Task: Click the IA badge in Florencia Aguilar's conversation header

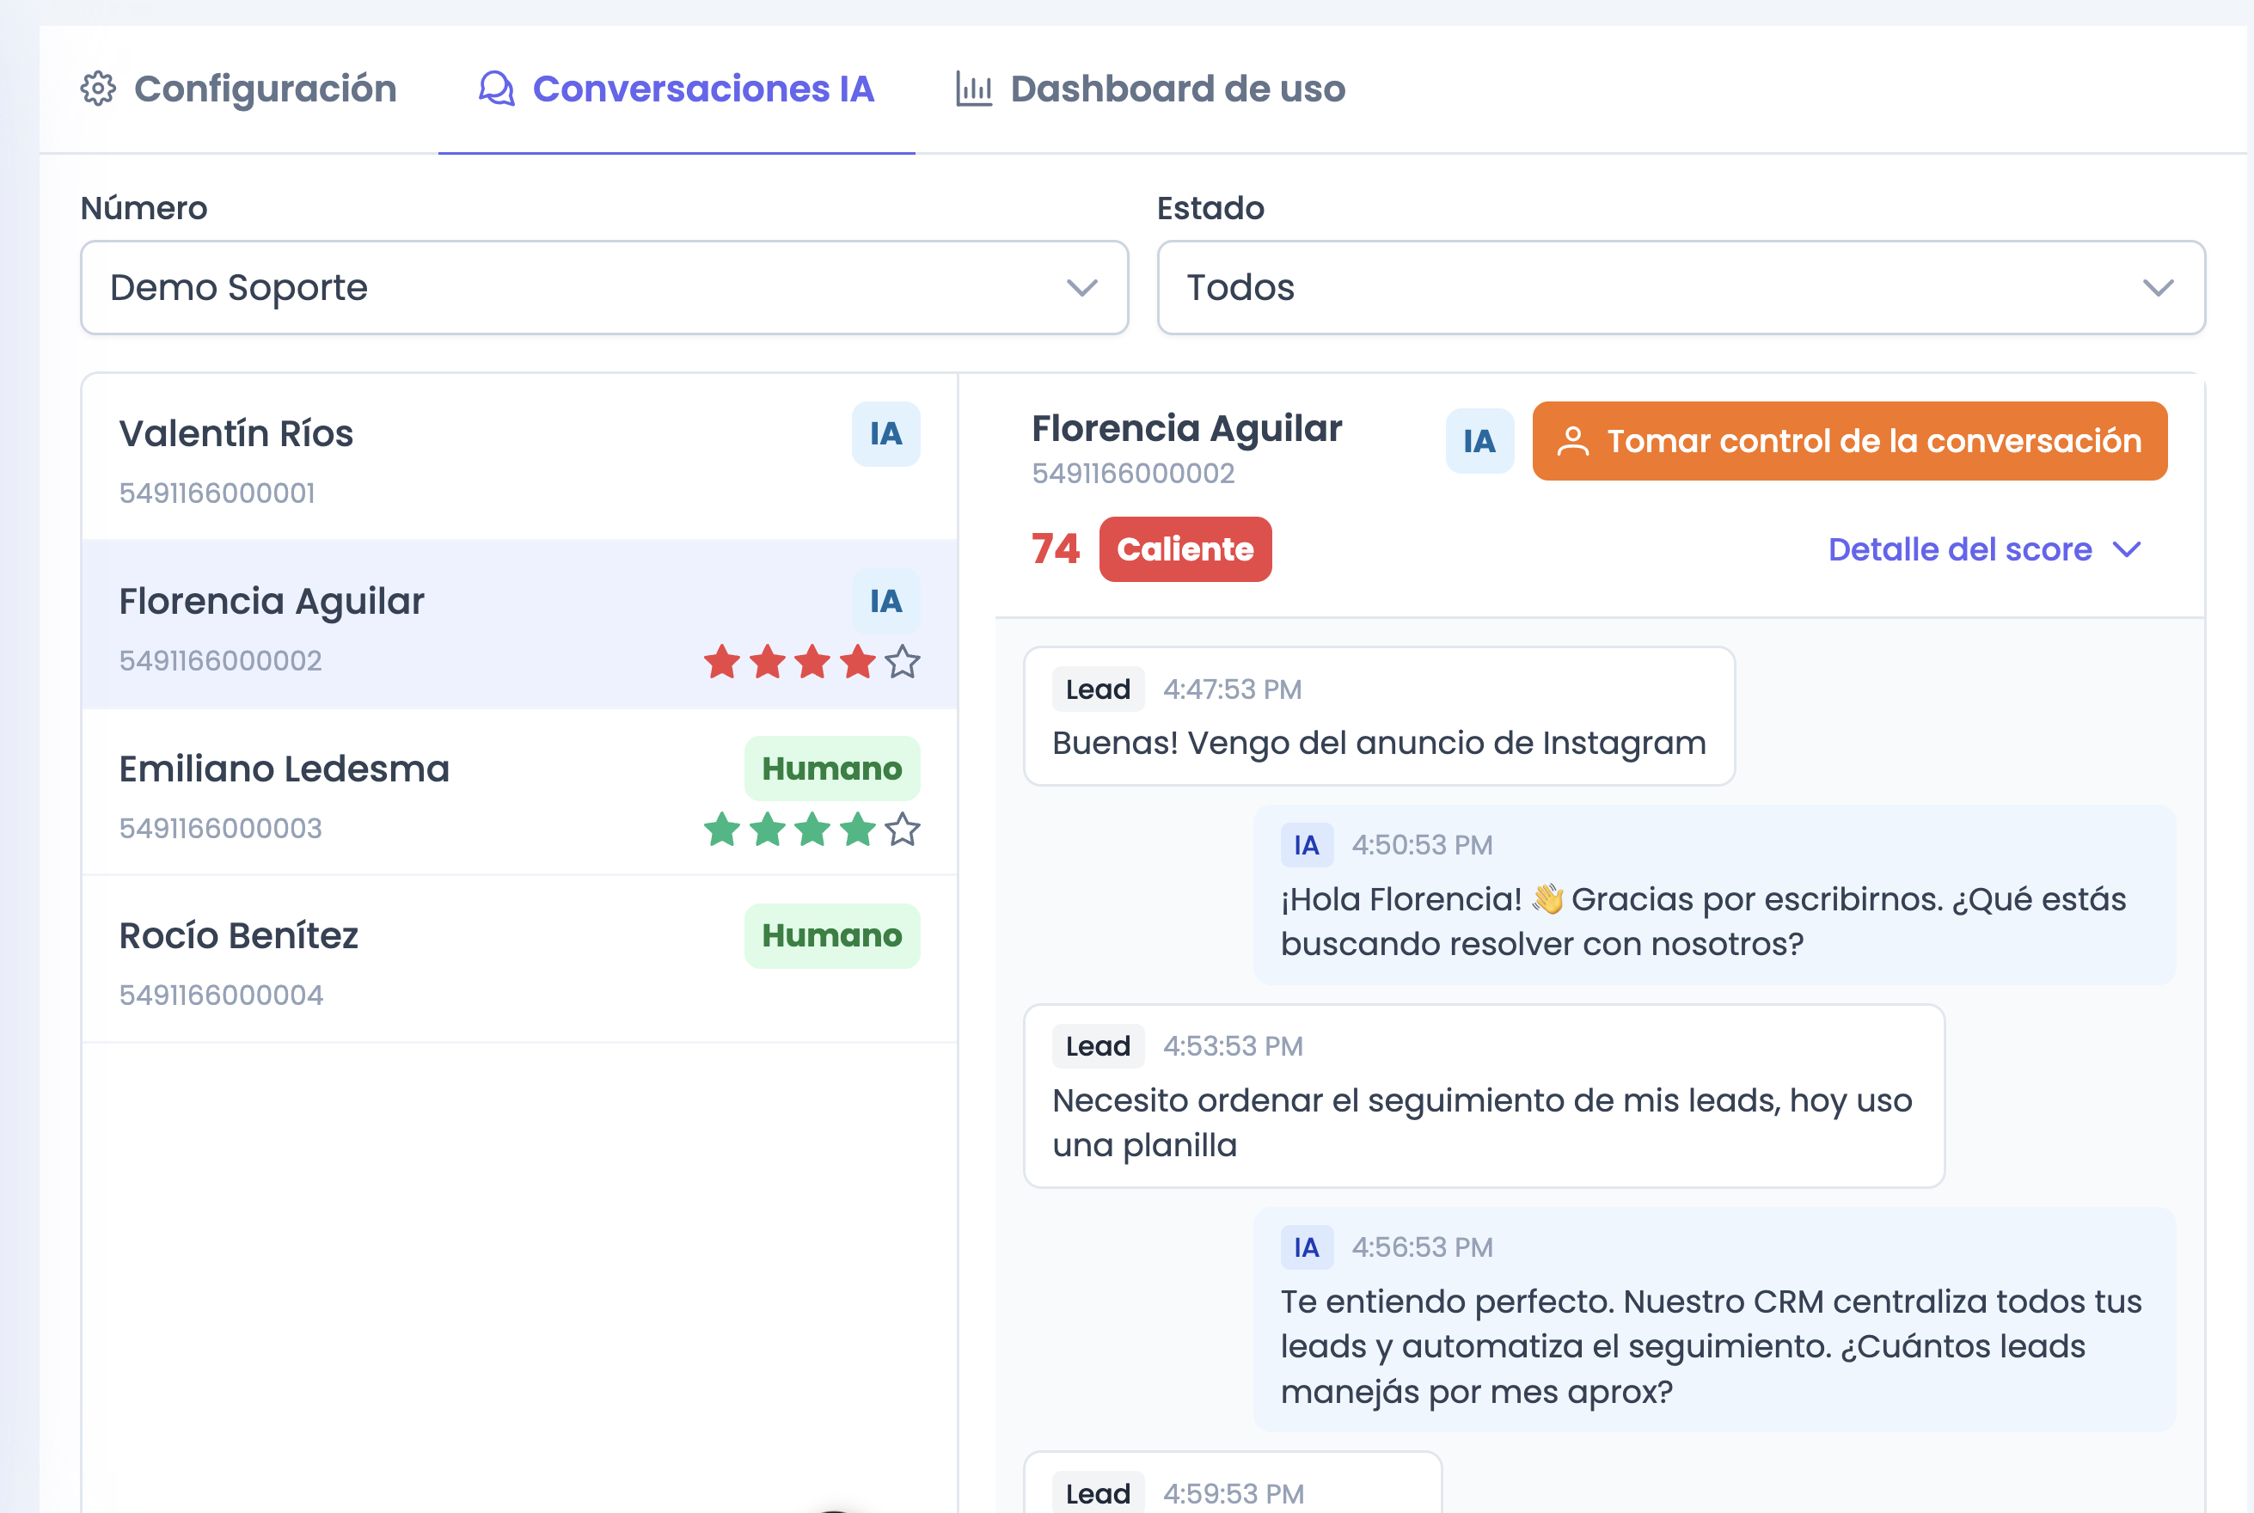Action: click(1479, 441)
